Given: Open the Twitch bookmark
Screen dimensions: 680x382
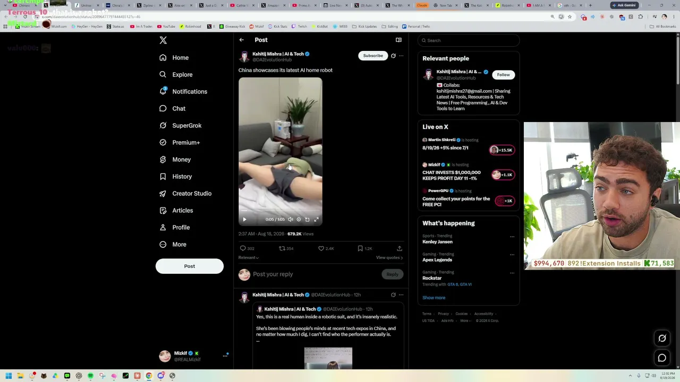Looking at the screenshot, I should [300, 26].
